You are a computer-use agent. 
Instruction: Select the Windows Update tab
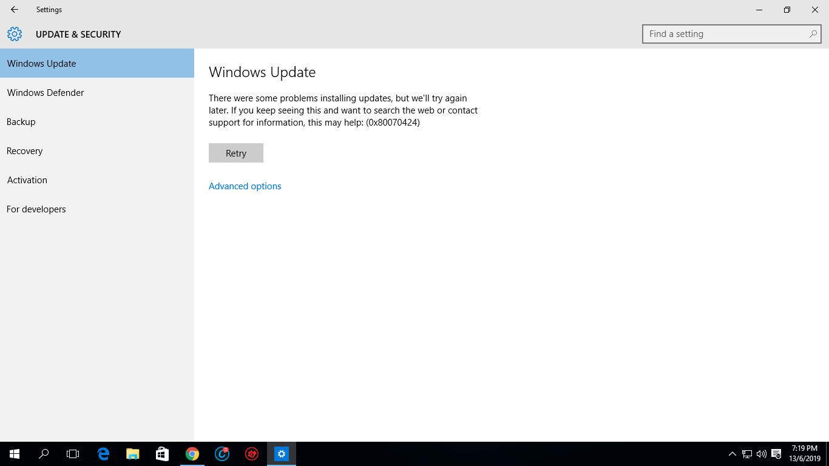pyautogui.click(x=97, y=63)
